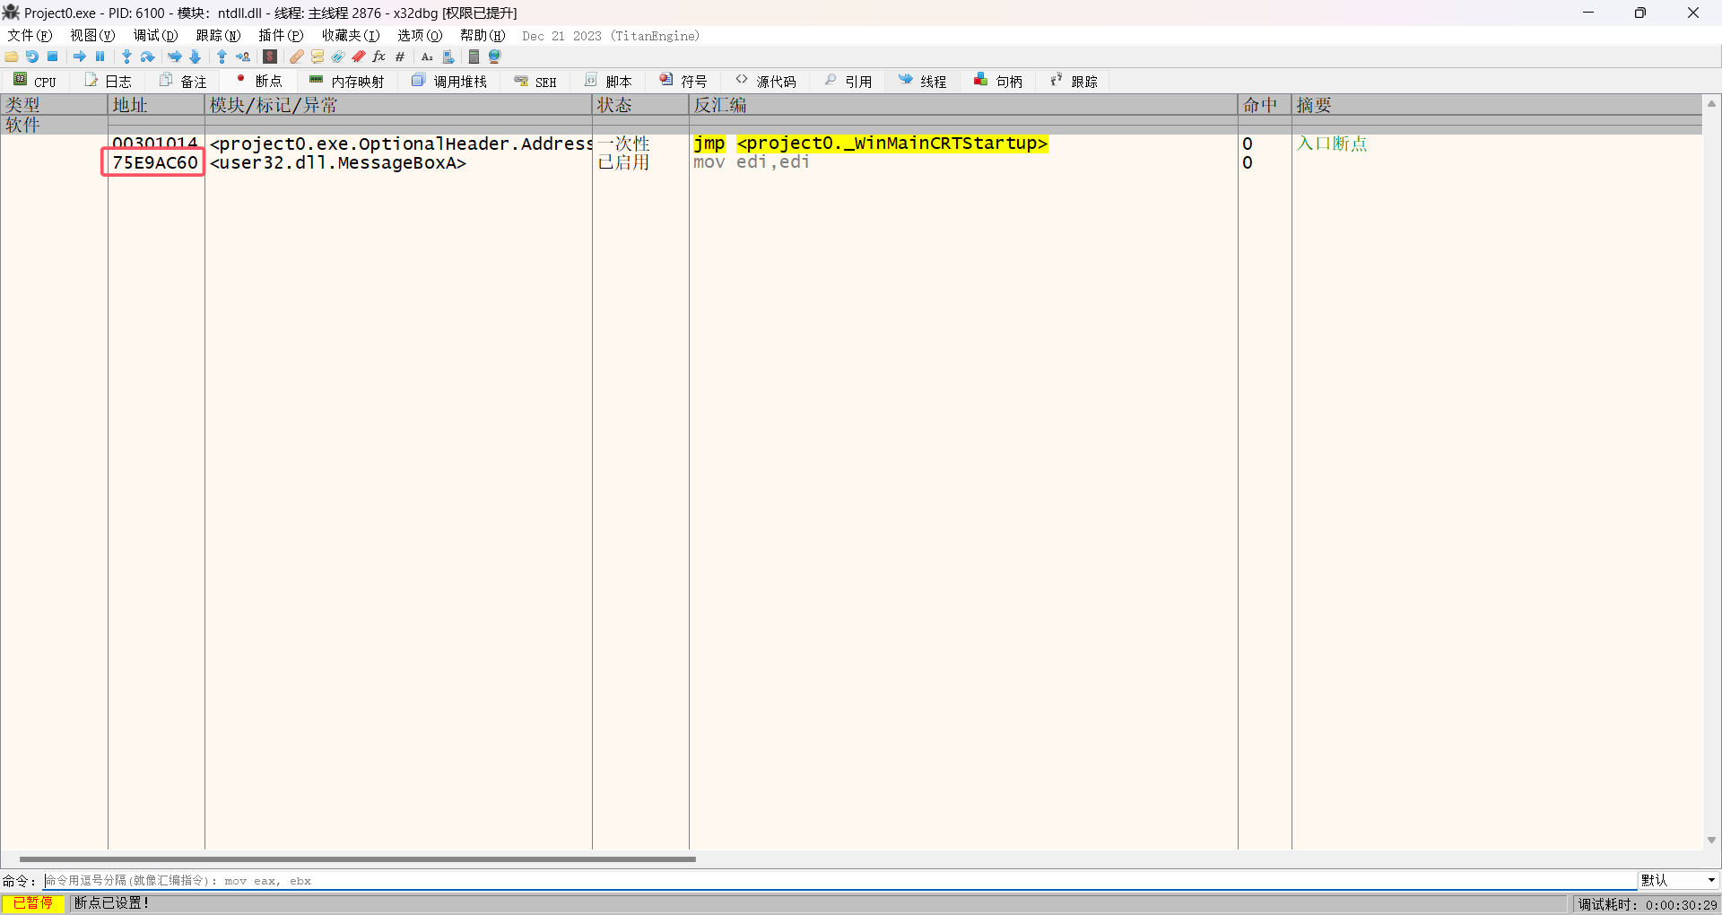Sort by the 地址 column header

click(156, 105)
